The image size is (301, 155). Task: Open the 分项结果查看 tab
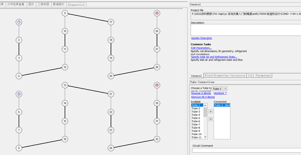tap(16, 5)
